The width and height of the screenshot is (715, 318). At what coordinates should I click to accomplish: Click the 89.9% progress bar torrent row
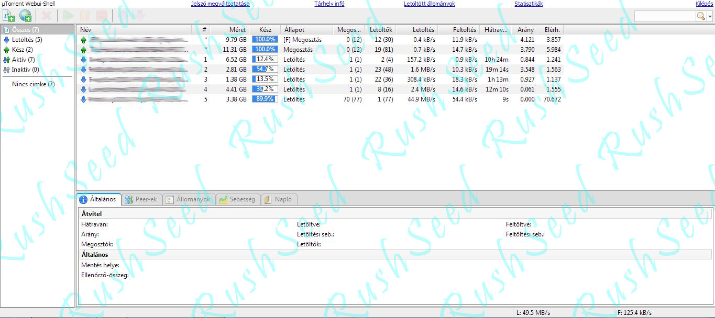[x=265, y=99]
